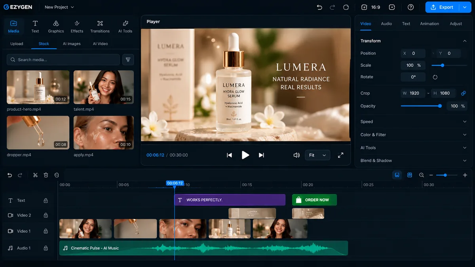Select the WORKS PERFECTLY text clip

230,200
